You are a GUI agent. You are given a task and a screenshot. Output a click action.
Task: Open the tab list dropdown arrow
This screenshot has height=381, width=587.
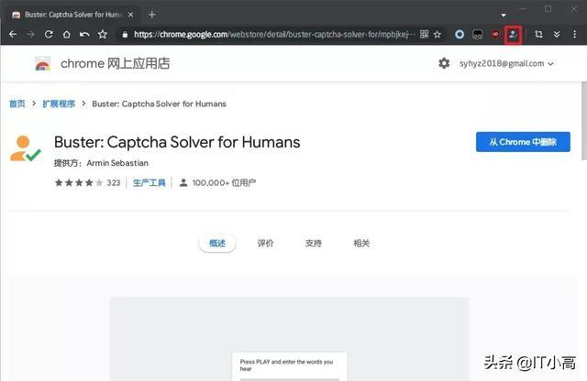(504, 16)
